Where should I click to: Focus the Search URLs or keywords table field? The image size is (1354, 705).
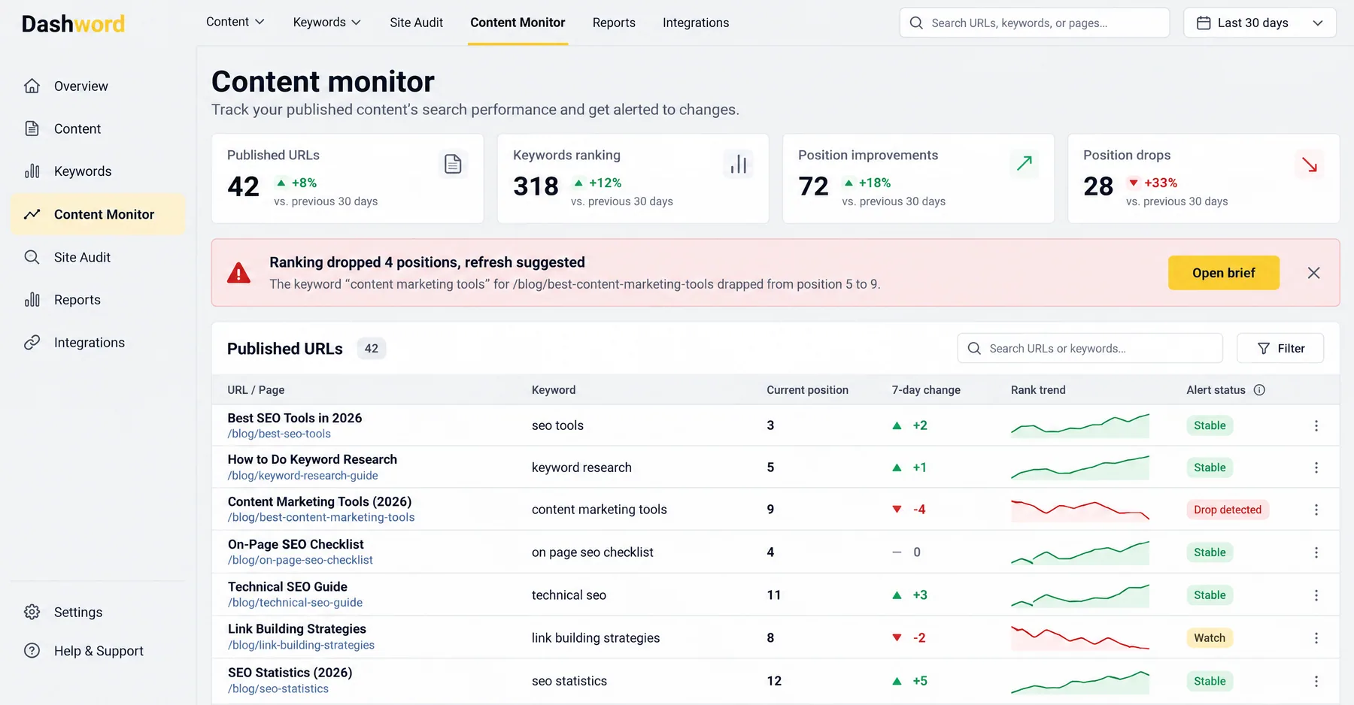1090,348
